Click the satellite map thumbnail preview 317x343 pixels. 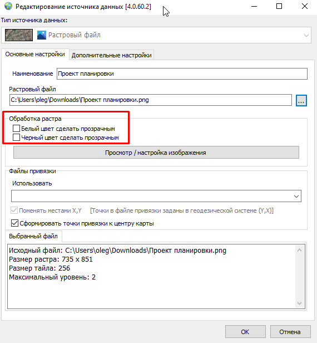[x=19, y=35]
